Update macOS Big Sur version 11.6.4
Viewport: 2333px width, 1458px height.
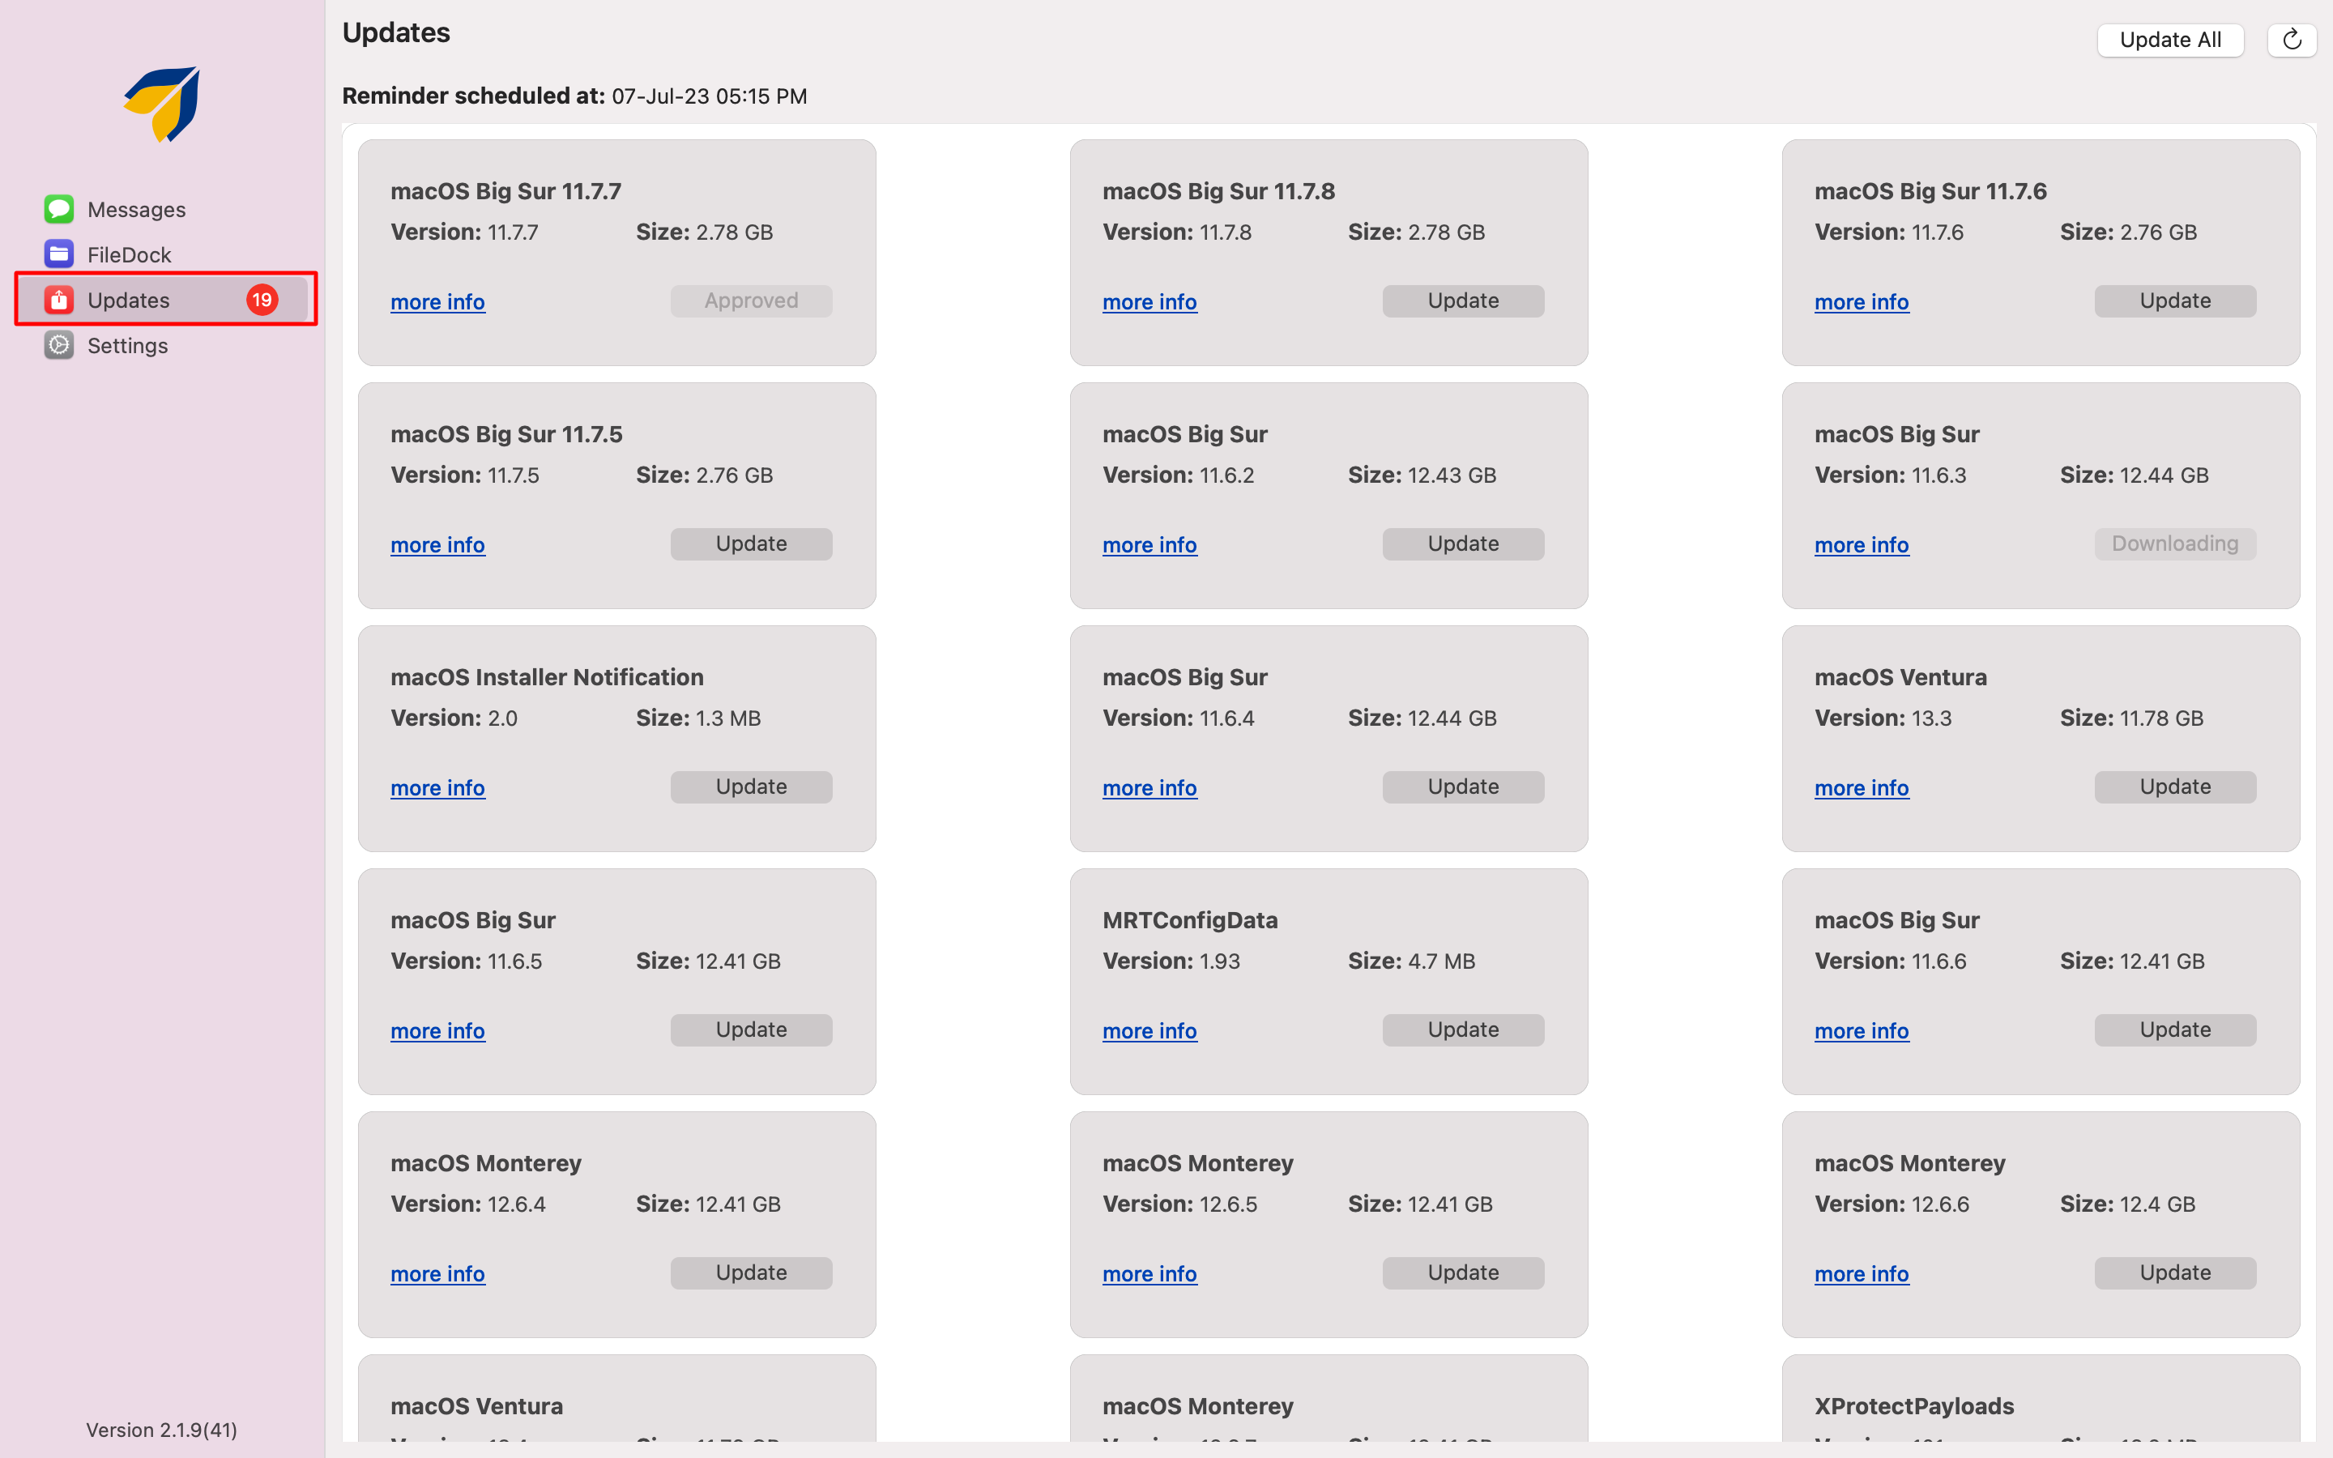(x=1462, y=787)
